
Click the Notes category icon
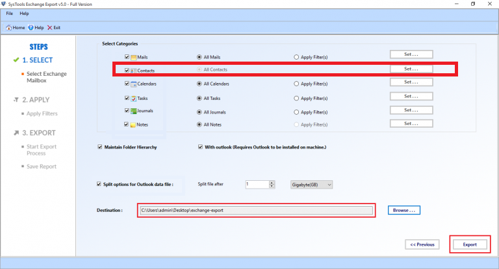pos(133,125)
